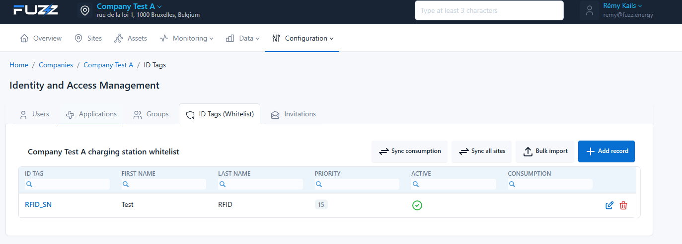The height and width of the screenshot is (244, 682).
Task: Switch to the Invitations tab
Action: pos(293,114)
